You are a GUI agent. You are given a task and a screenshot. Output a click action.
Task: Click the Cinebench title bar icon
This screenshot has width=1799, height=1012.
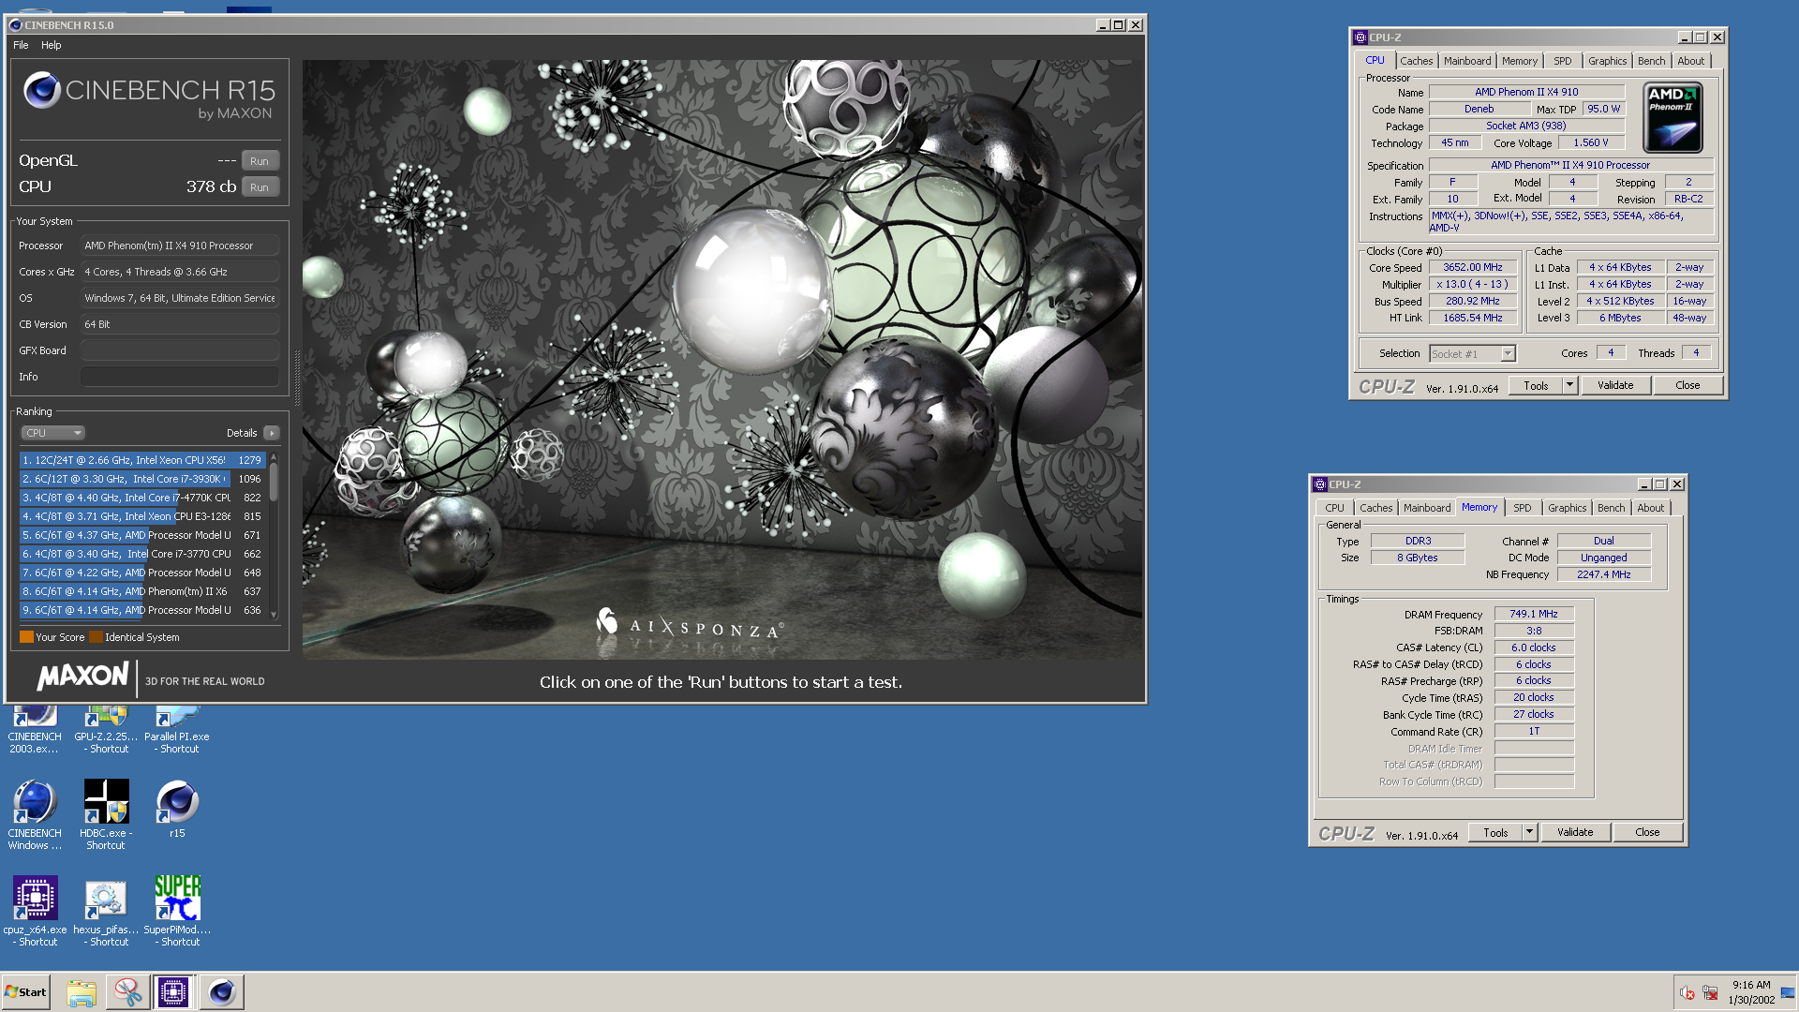coord(16,25)
